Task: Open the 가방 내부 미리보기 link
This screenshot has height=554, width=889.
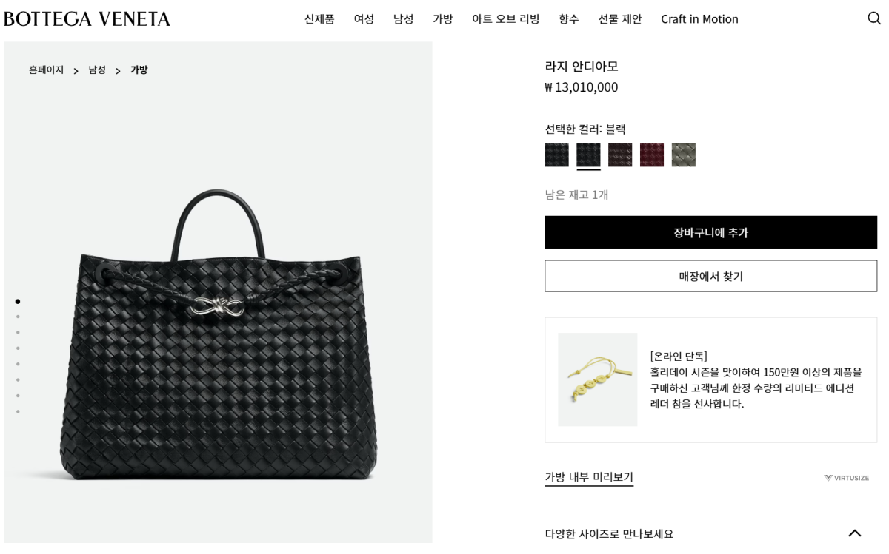Action: tap(589, 477)
